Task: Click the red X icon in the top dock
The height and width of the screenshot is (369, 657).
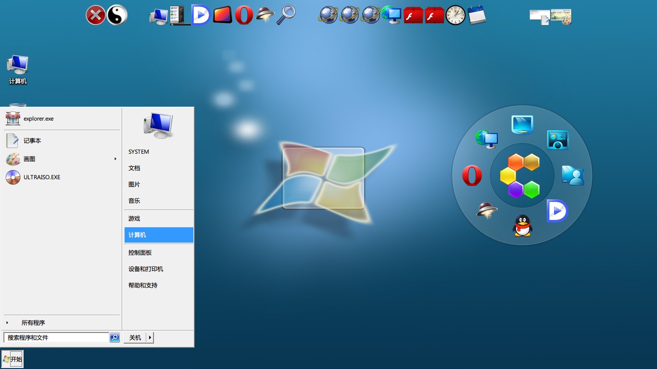Action: pos(95,15)
